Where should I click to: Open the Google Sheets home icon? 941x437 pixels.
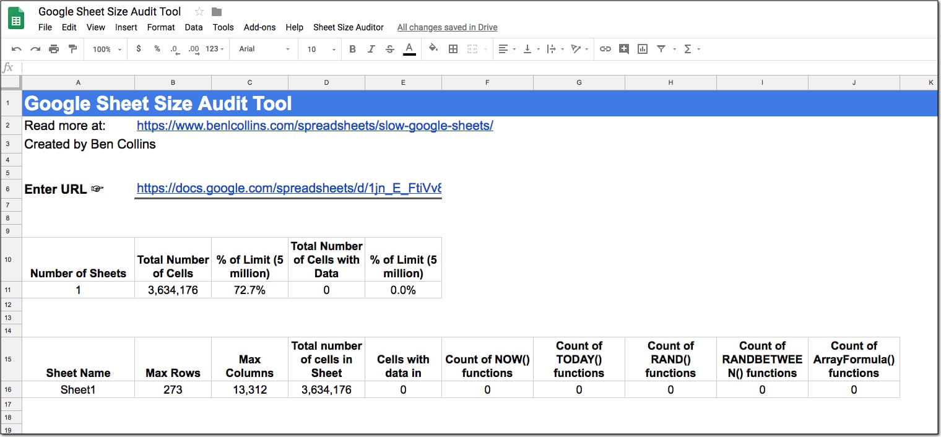coord(16,19)
